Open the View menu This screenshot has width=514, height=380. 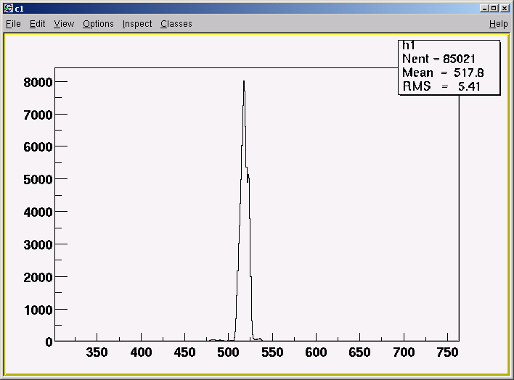pos(64,24)
